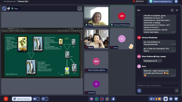
Task: Click the A avatar in Анна's tile
Action: tap(122, 39)
